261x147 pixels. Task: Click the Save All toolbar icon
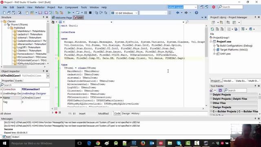tap(46, 13)
